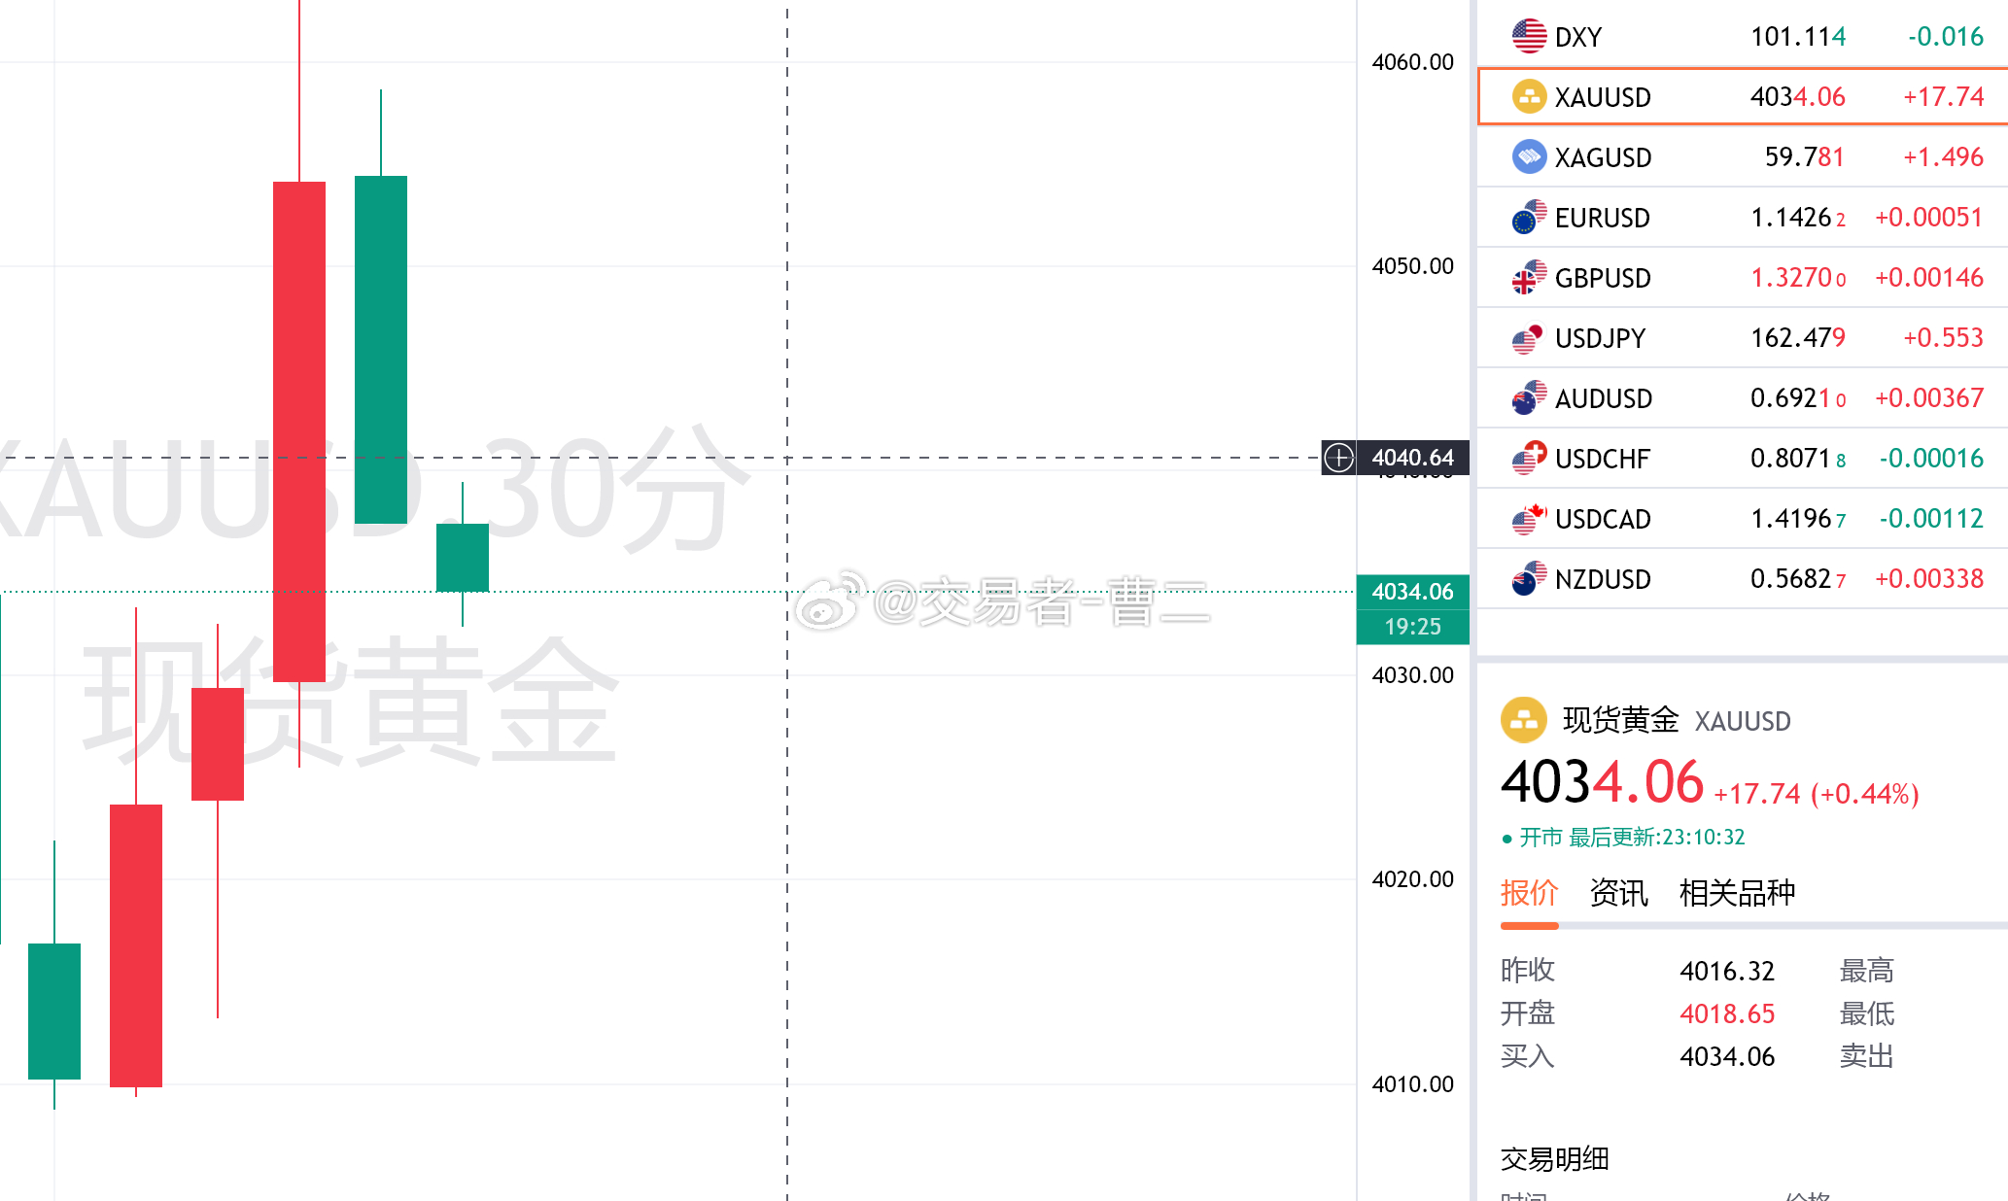Click the 卖出 label
Viewport: 2008px width, 1201px height.
1866,1056
